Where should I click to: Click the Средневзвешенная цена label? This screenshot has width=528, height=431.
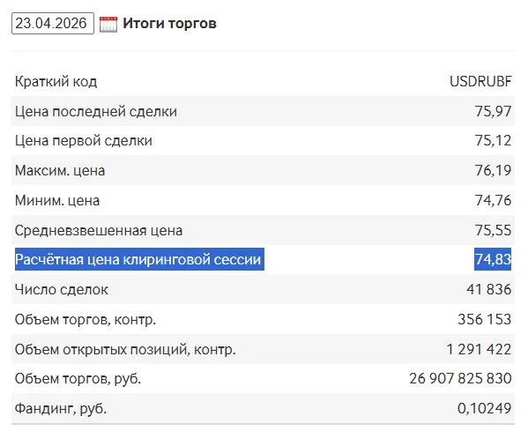99,230
